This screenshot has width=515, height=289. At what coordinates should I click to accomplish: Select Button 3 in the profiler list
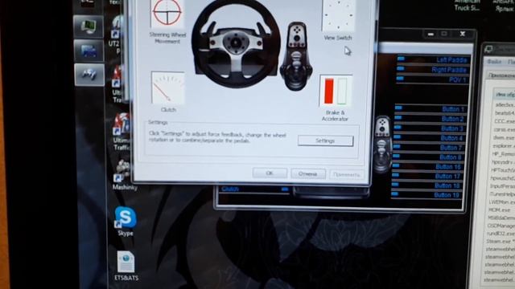tap(430, 128)
